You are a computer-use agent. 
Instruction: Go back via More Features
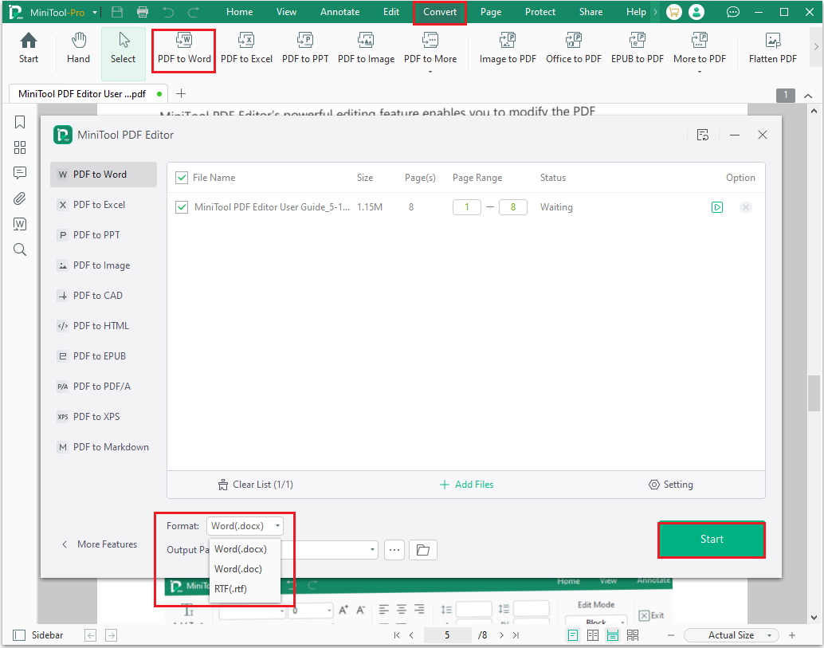point(100,544)
